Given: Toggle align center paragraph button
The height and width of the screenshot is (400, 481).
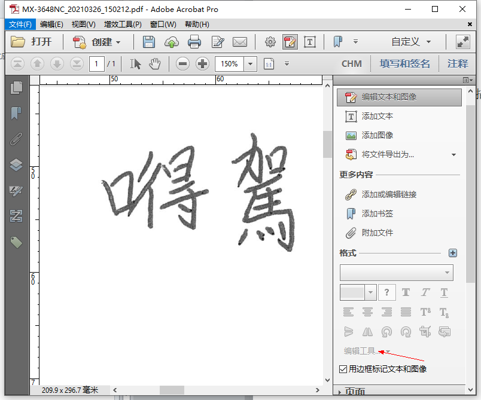Looking at the screenshot, I should pyautogui.click(x=367, y=312).
